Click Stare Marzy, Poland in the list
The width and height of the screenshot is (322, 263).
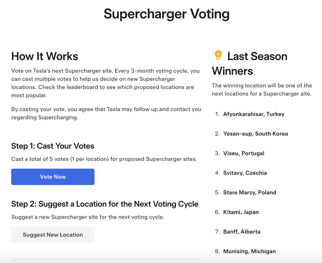[x=250, y=193]
